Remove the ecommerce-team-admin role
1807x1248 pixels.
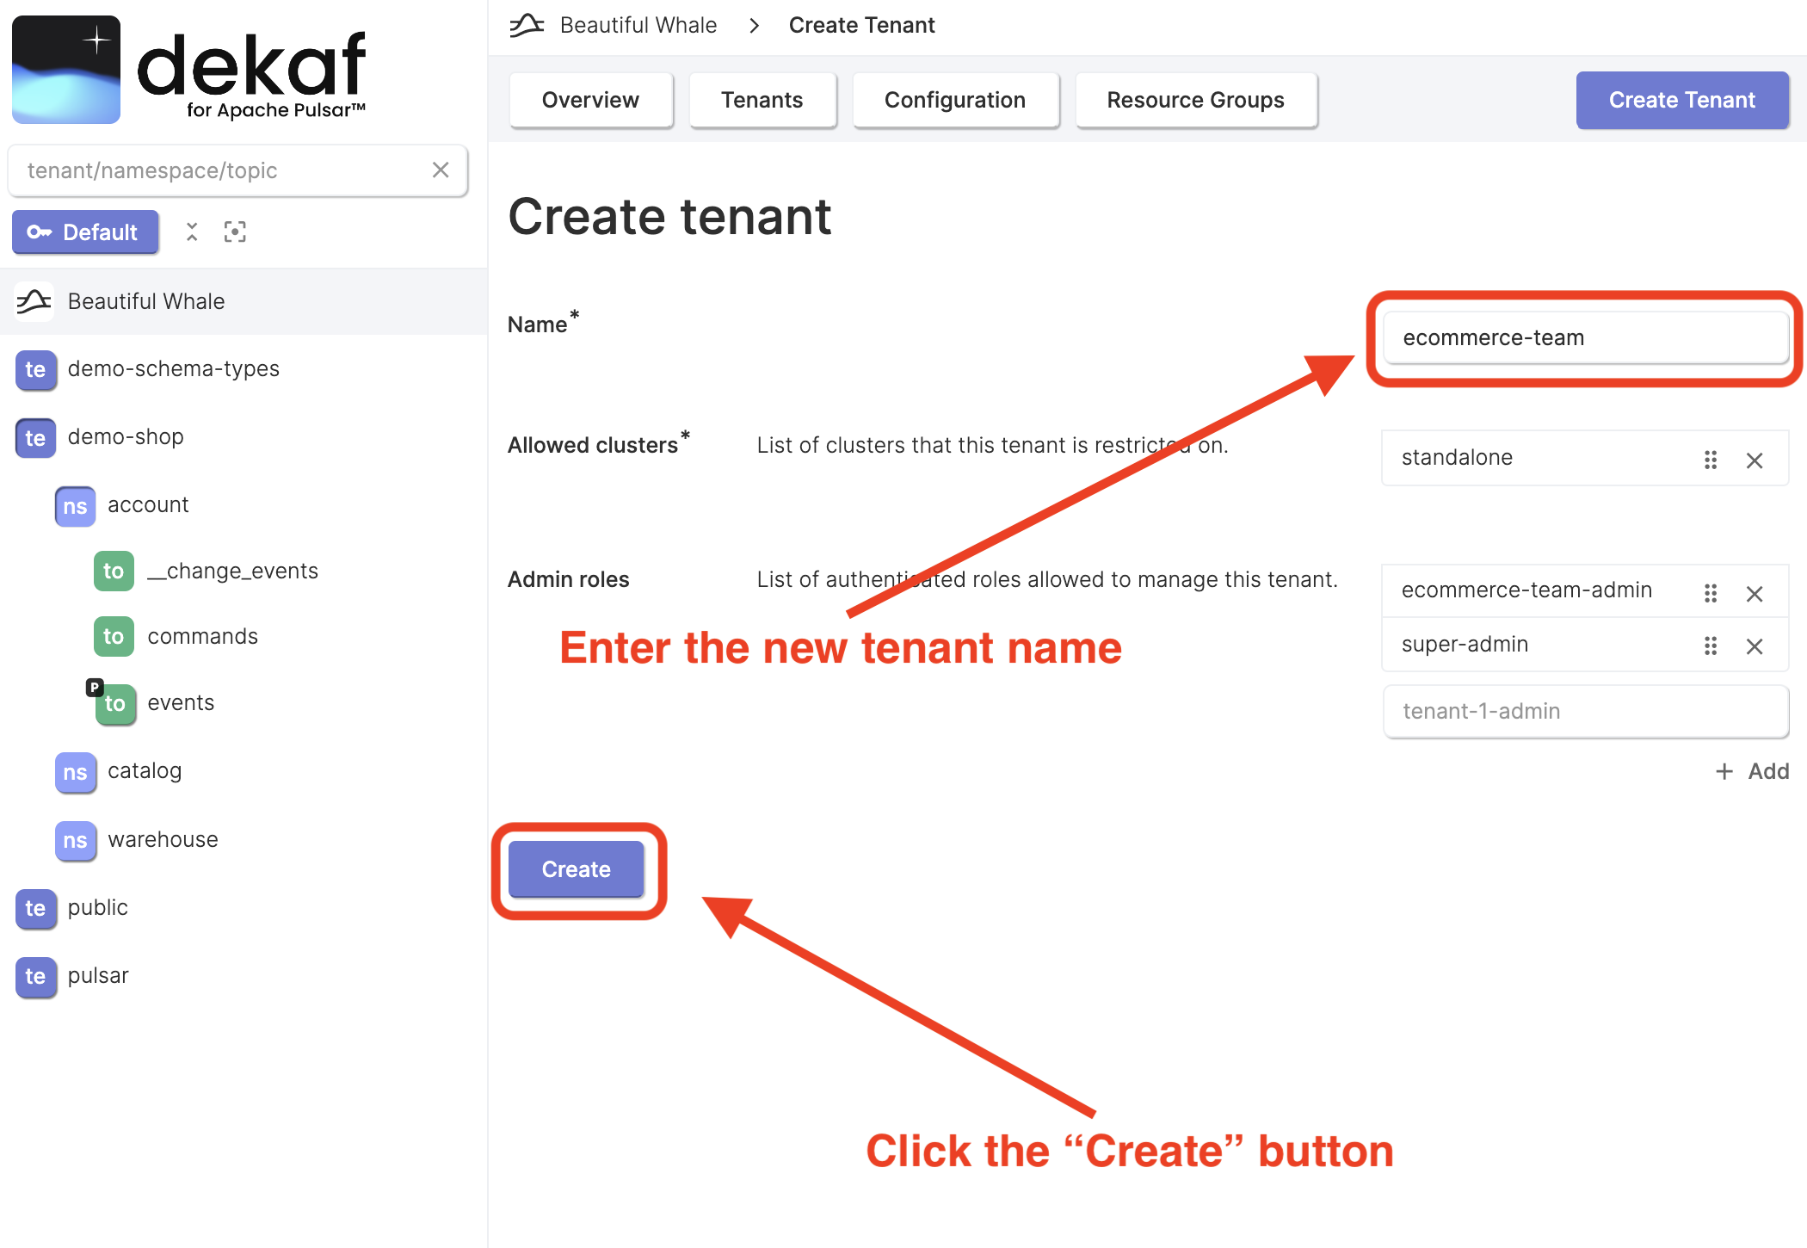1755,594
